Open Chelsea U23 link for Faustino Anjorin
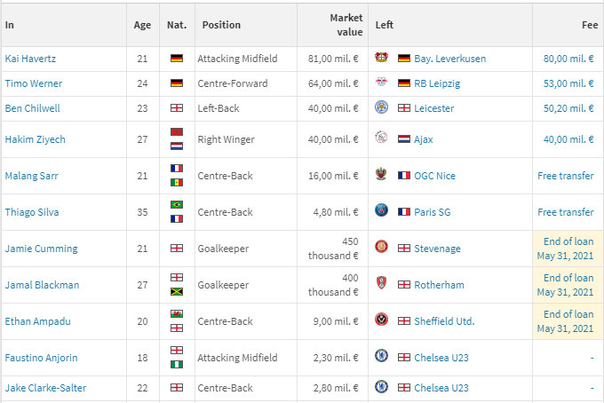The height and width of the screenshot is (403, 604). click(443, 358)
